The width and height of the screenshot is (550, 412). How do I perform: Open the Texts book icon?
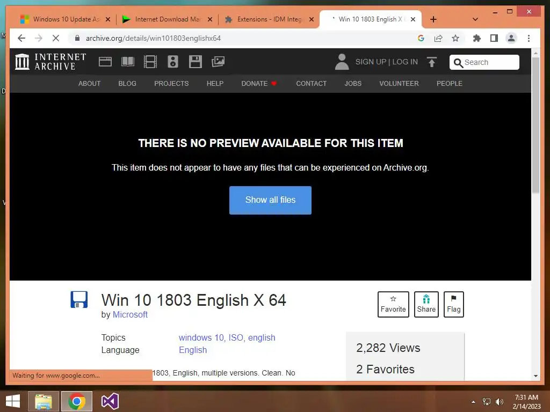click(x=128, y=62)
